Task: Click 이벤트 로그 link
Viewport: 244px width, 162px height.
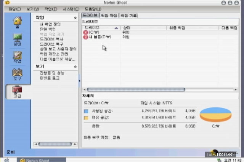Action: point(50,78)
